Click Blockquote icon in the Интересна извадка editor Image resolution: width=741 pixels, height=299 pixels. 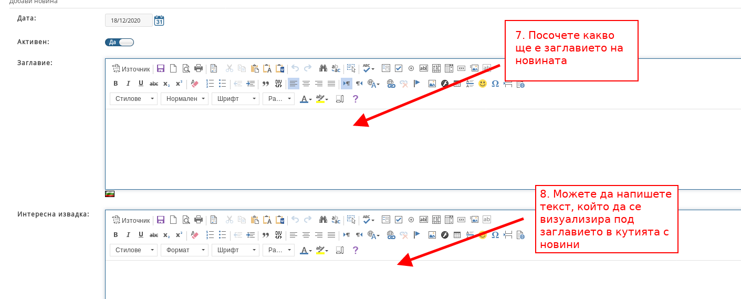[x=266, y=235]
